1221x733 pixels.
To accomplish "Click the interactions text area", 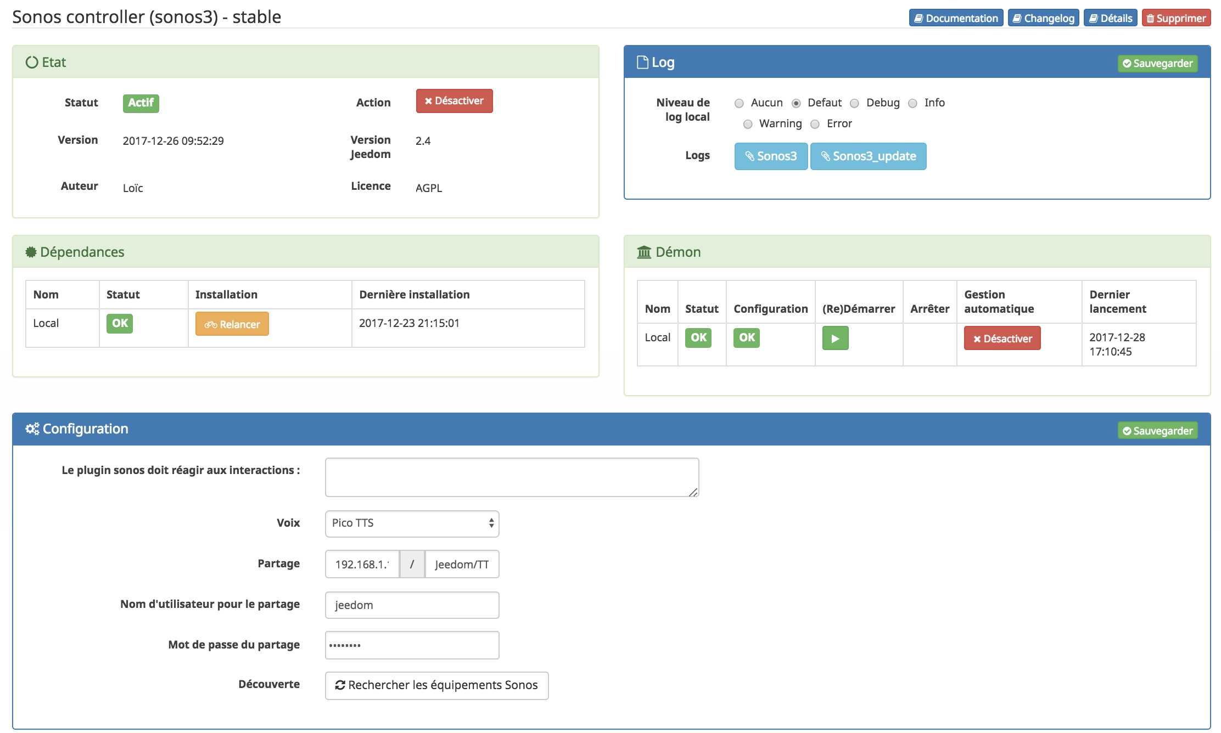I will pyautogui.click(x=512, y=477).
